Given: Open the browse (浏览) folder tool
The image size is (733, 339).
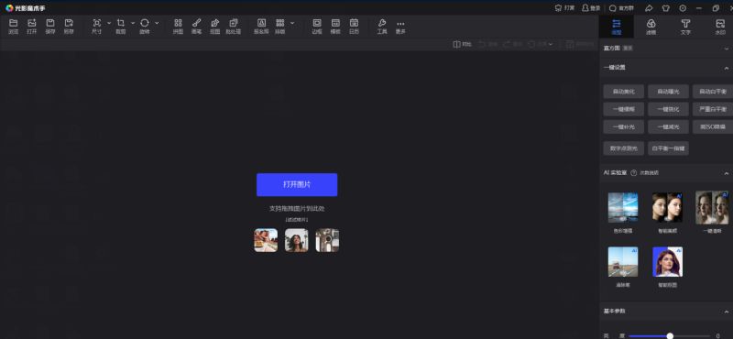Looking at the screenshot, I should click(13, 27).
